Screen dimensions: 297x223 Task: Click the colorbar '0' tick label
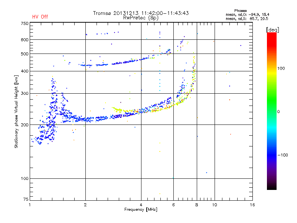pos(278,111)
